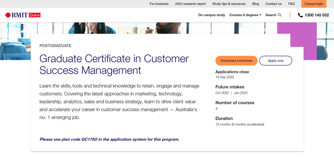Viewport: 334px width, 157px height.
Task: Click the Graduate Certificate in Customer Success Management heading
Action: [114, 64]
